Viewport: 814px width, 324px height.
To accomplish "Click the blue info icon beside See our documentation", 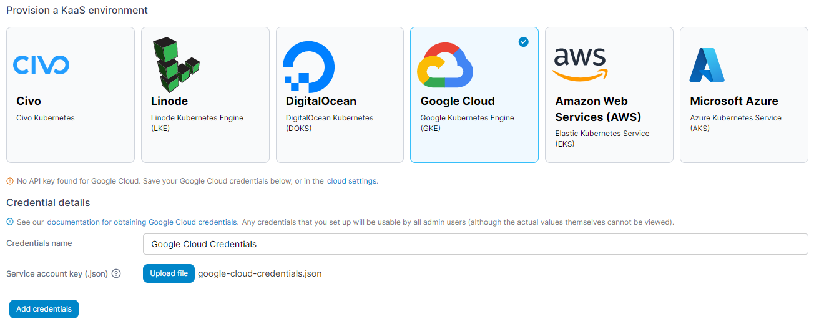I will (x=10, y=222).
